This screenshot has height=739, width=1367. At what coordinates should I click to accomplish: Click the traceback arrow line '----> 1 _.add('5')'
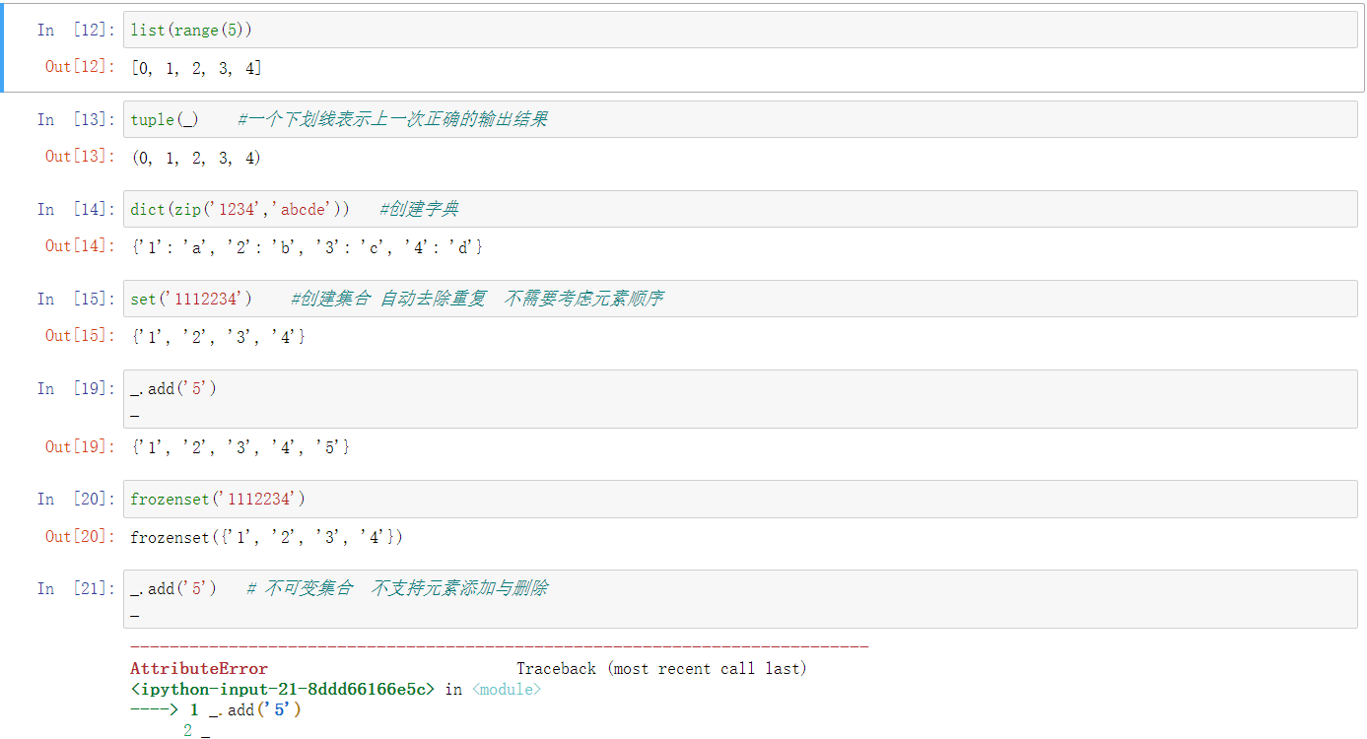215,710
